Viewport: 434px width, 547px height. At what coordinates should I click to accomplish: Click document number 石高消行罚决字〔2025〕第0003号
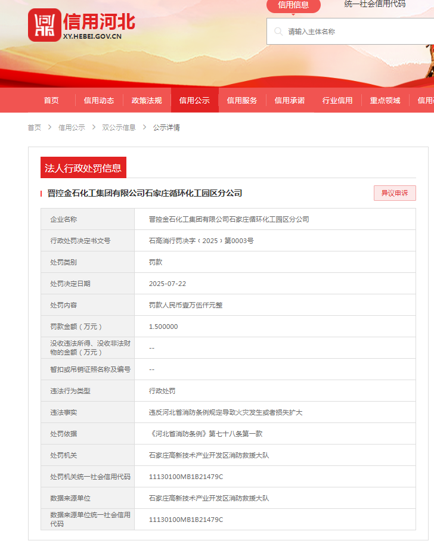(201, 241)
